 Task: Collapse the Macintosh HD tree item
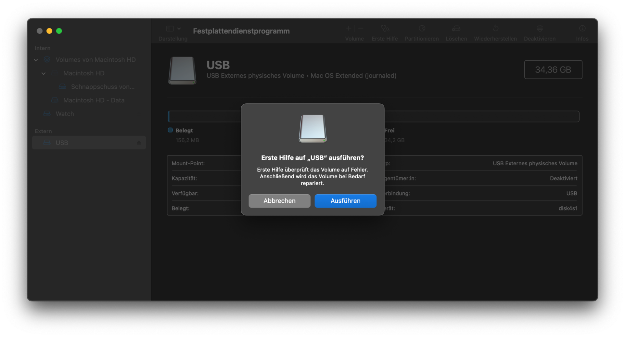click(44, 73)
